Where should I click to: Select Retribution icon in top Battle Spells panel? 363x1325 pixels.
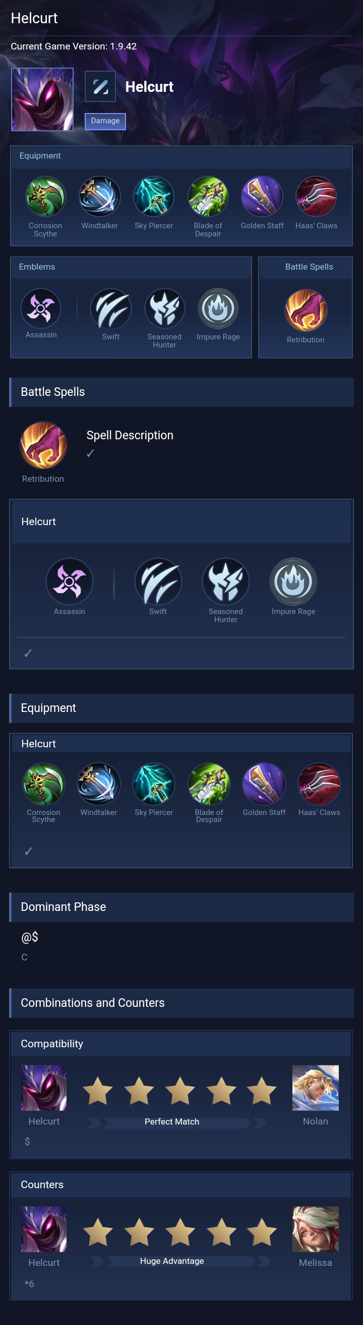(306, 310)
